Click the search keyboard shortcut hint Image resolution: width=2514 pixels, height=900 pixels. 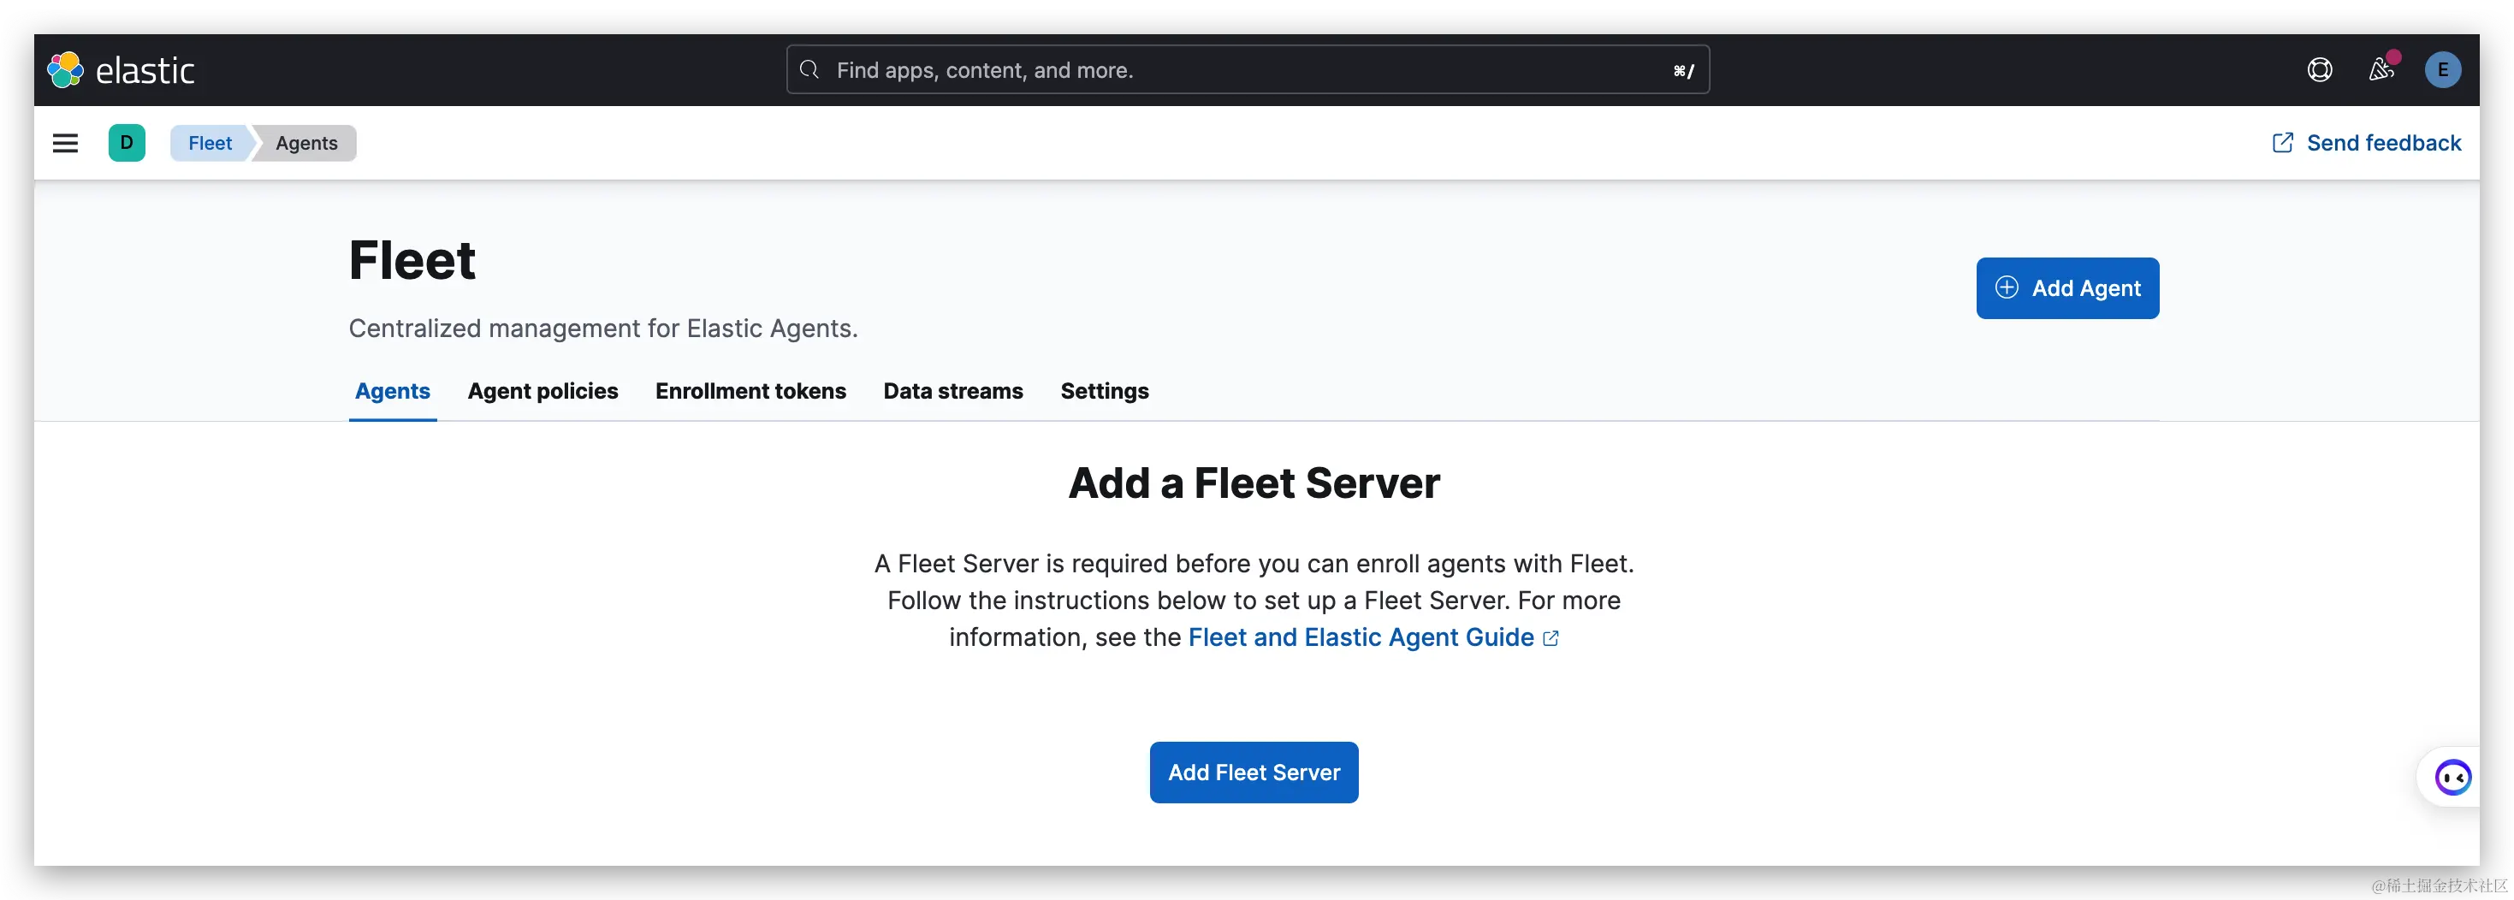pyautogui.click(x=1683, y=71)
